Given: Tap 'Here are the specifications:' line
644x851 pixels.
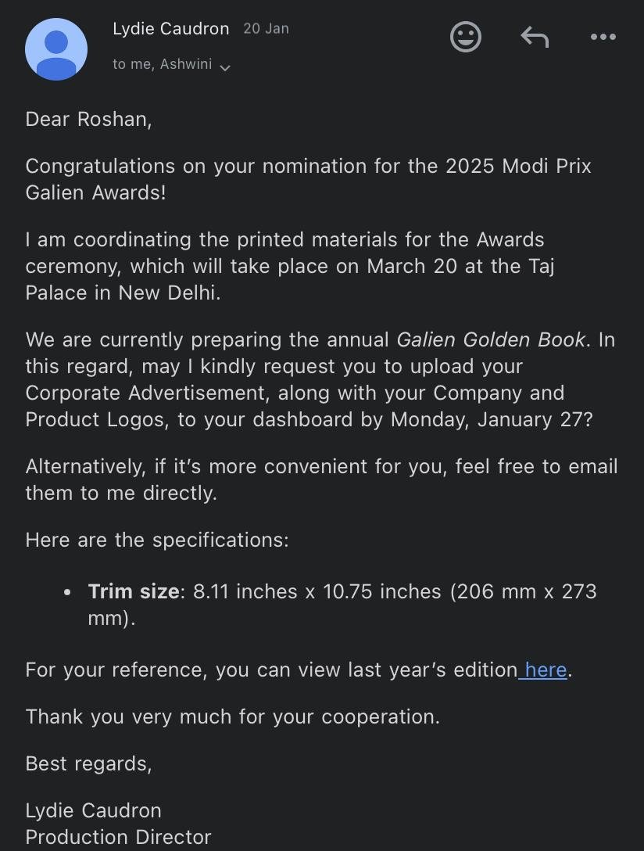Looking at the screenshot, I should [157, 540].
